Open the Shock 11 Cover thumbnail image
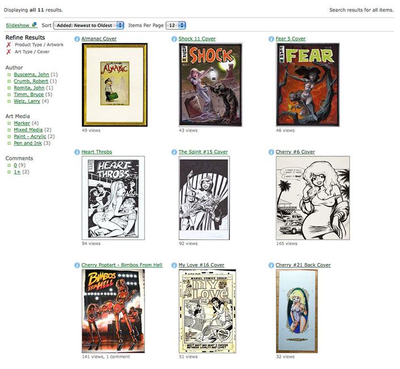Screen dimensions: 400x369 [210, 85]
